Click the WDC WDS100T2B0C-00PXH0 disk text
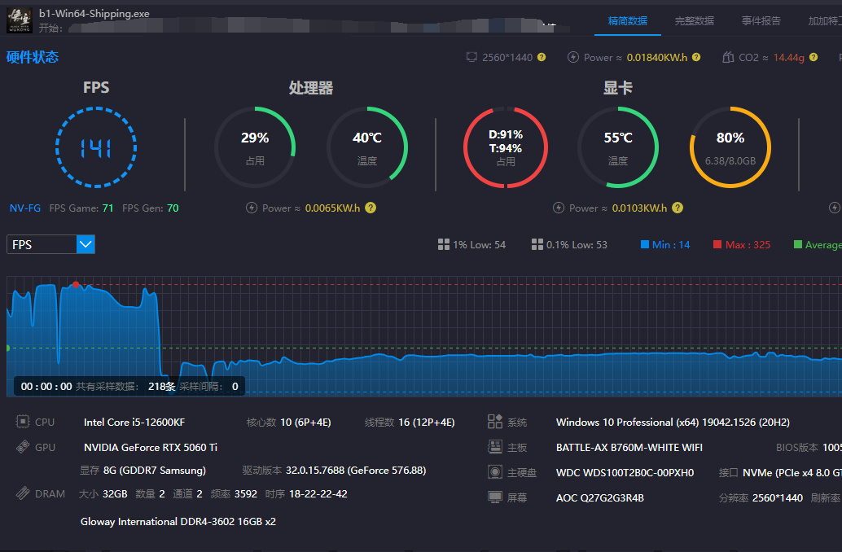The height and width of the screenshot is (552, 842). [625, 472]
